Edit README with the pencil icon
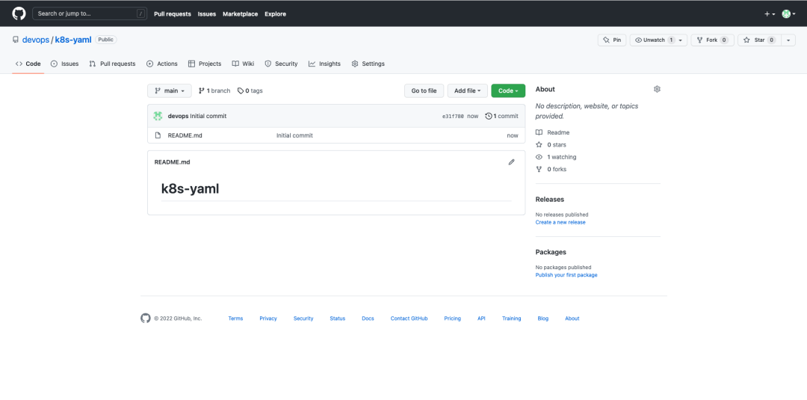The height and width of the screenshot is (400, 807). click(x=512, y=161)
